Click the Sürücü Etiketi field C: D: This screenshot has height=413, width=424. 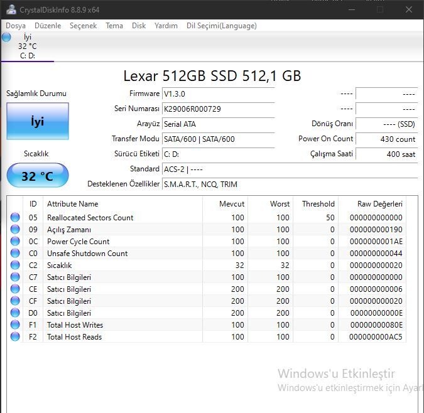(x=218, y=154)
